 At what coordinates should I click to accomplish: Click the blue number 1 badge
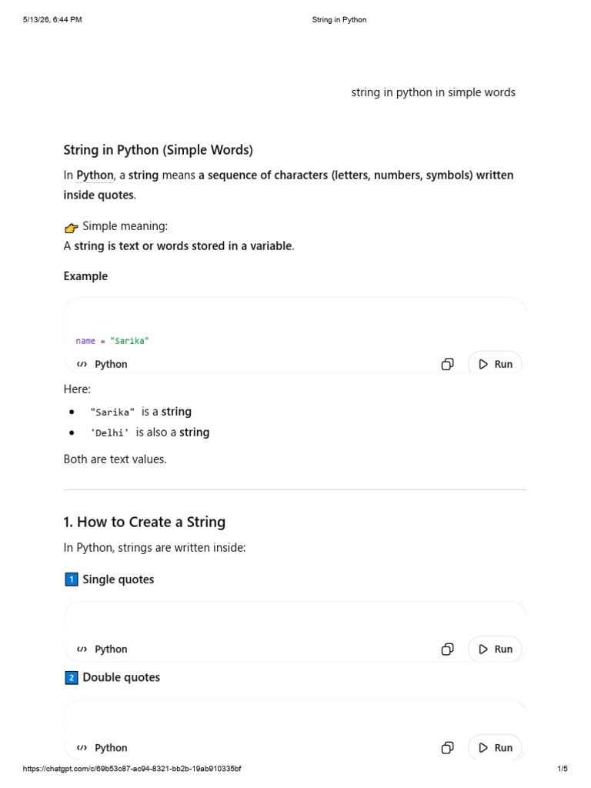(72, 579)
